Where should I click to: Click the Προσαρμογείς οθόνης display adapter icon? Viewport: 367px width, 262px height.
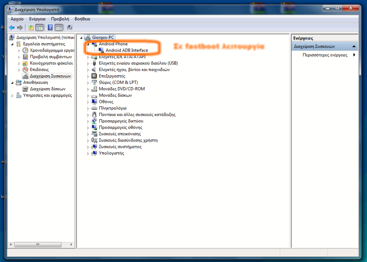[x=94, y=127]
